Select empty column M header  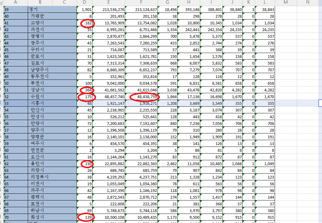285,3
